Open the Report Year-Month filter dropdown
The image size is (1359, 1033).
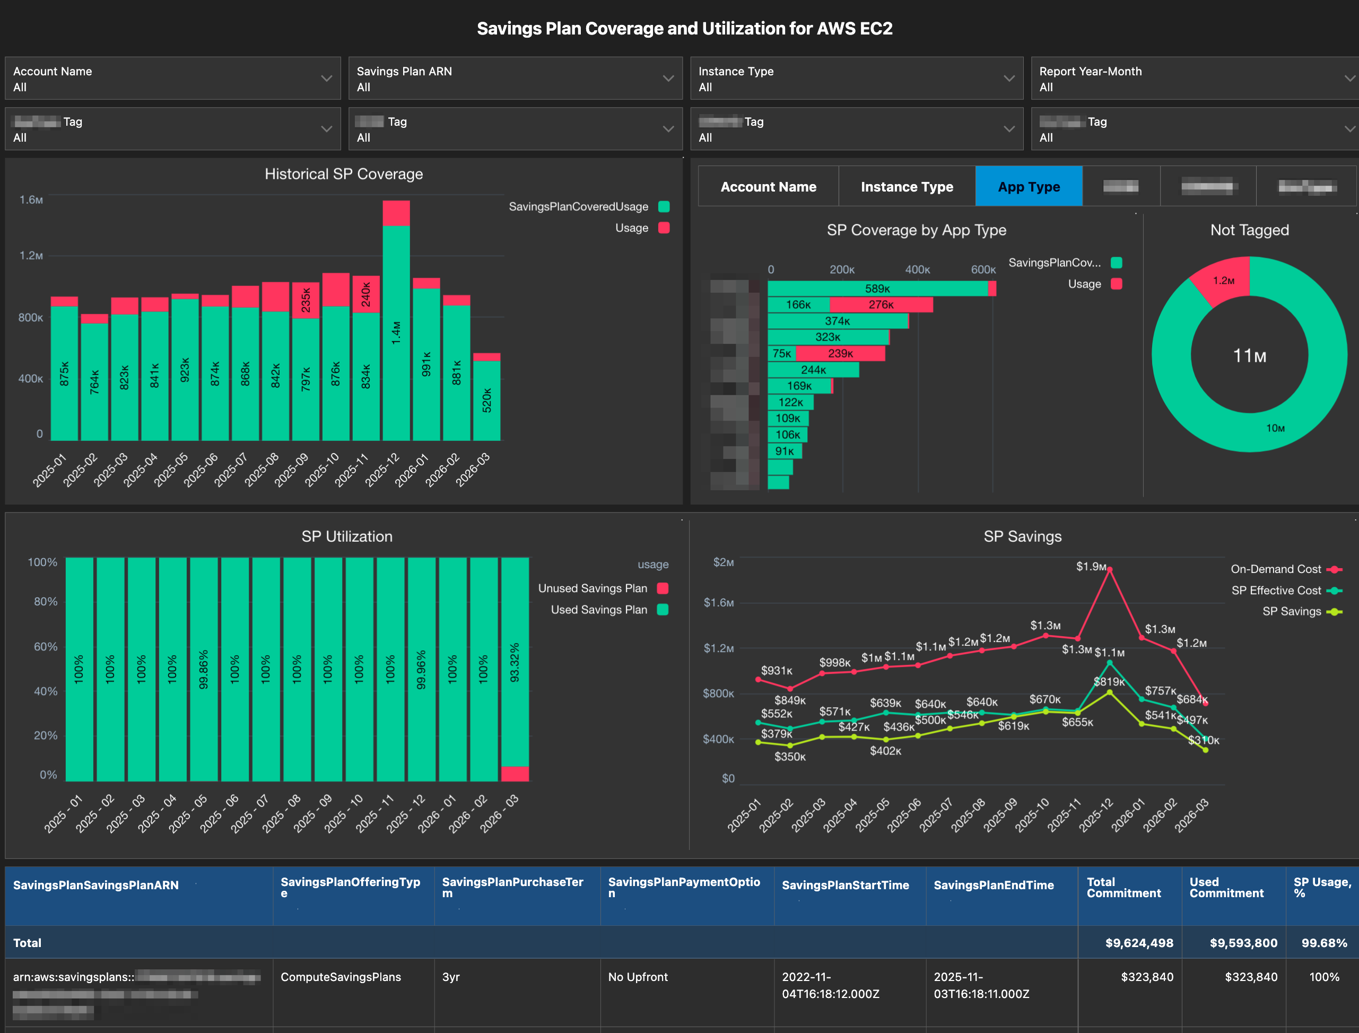1195,79
